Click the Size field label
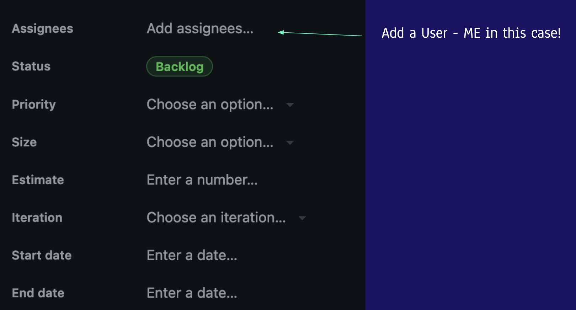The width and height of the screenshot is (576, 310). (24, 143)
